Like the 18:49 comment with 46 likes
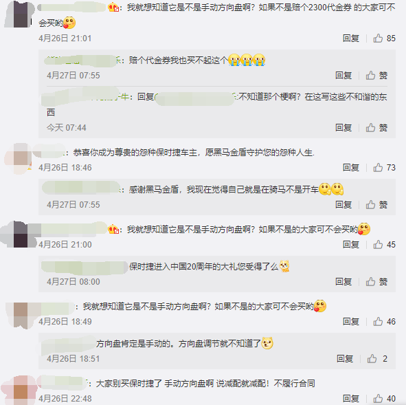The image size is (406, 405). click(x=378, y=322)
